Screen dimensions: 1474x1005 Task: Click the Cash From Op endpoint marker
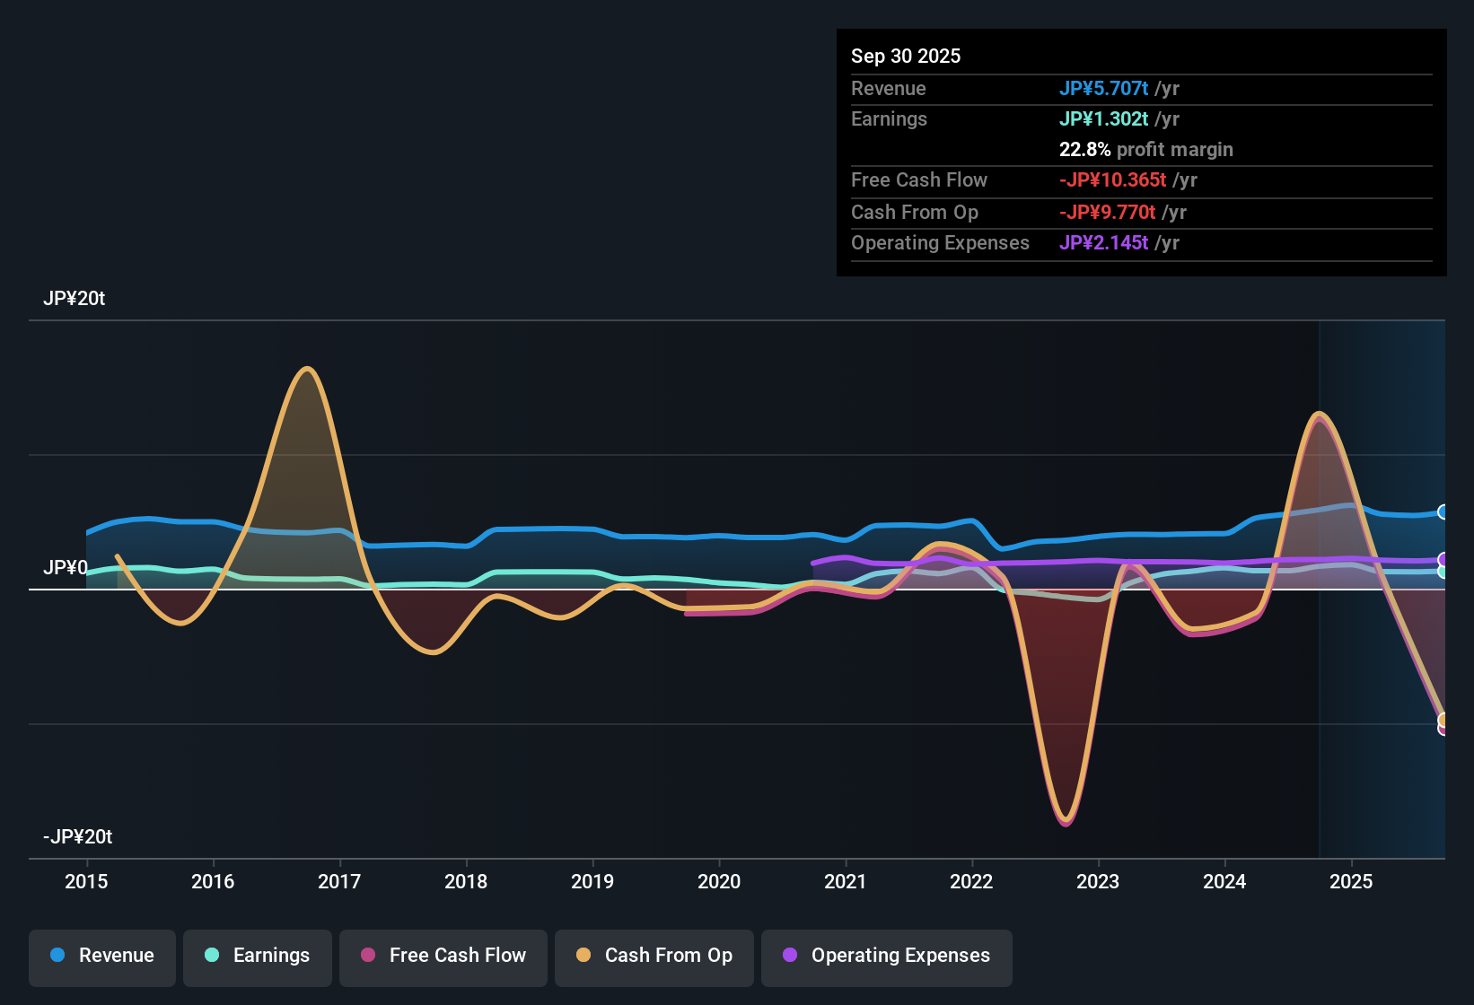pos(1443,721)
